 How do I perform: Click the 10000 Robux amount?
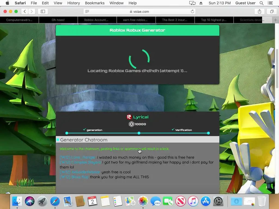click(140, 124)
